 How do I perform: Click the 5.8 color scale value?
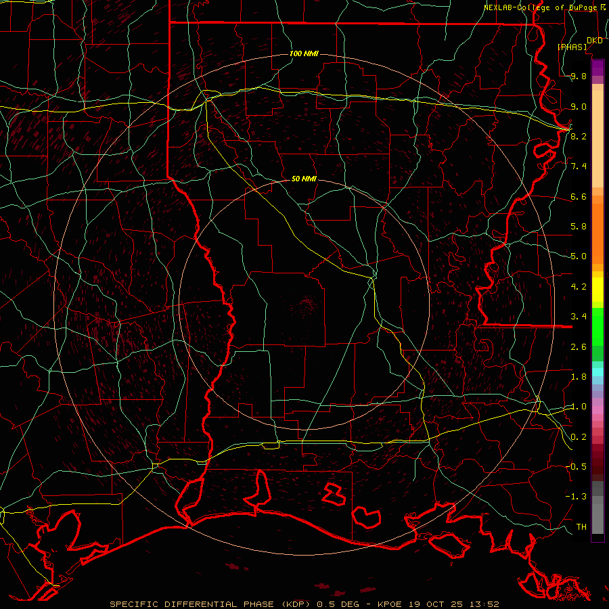[x=579, y=227]
